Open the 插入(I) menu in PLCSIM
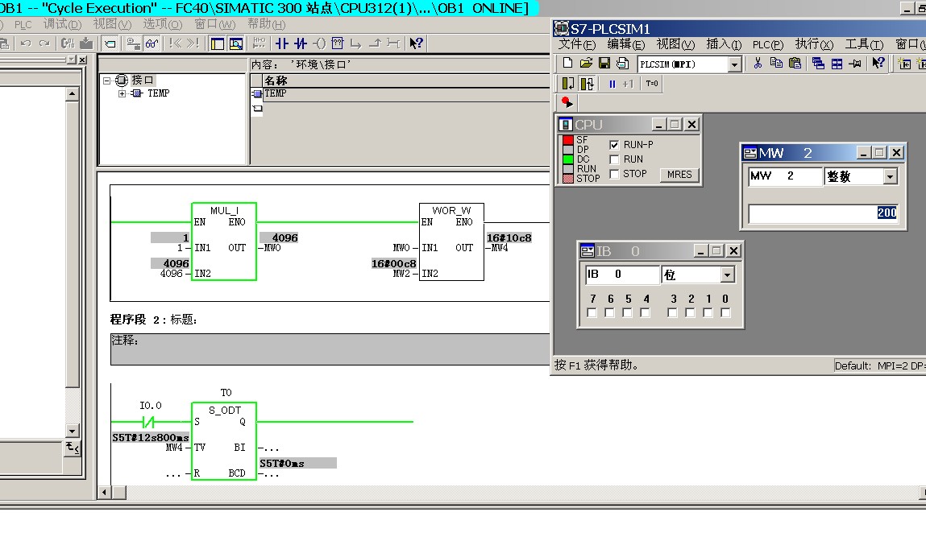 point(724,44)
